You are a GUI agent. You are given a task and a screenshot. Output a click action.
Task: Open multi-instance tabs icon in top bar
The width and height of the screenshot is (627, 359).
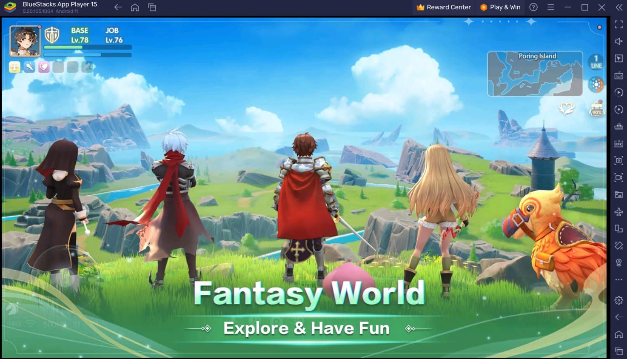(152, 7)
